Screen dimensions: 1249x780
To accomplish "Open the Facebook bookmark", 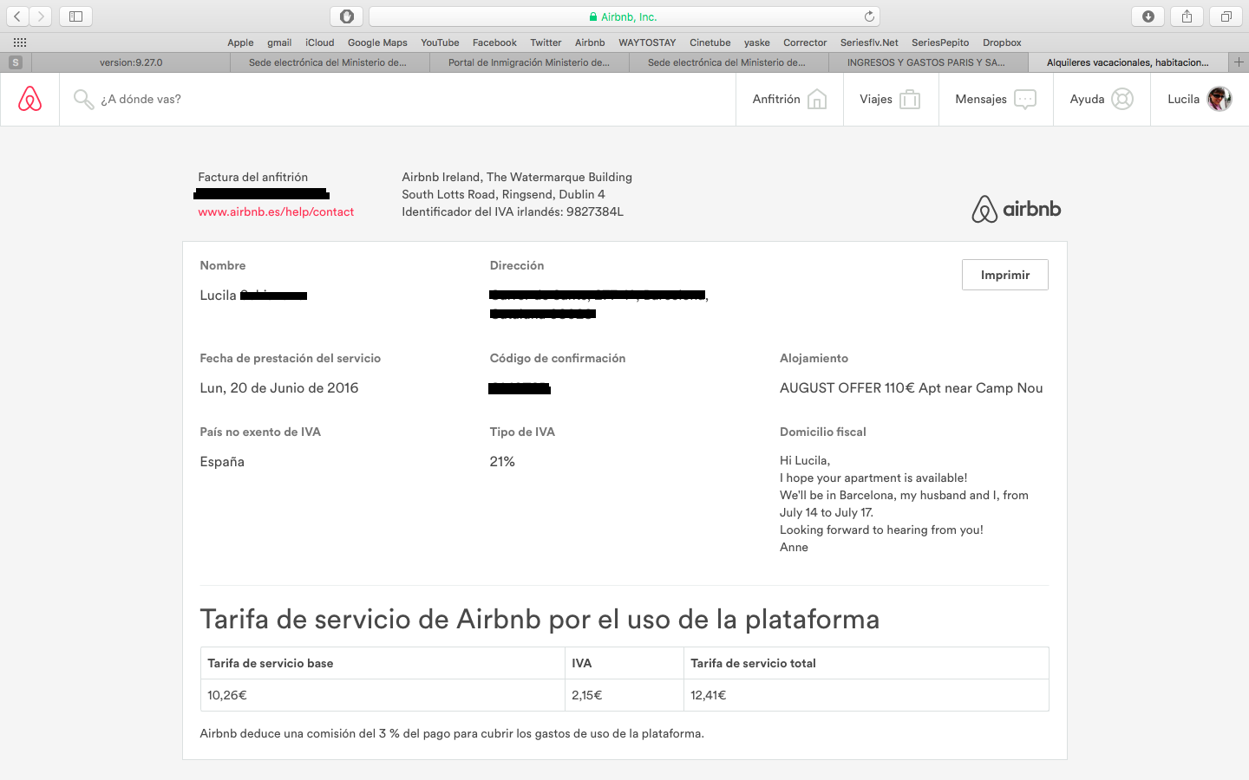I will pos(494,42).
